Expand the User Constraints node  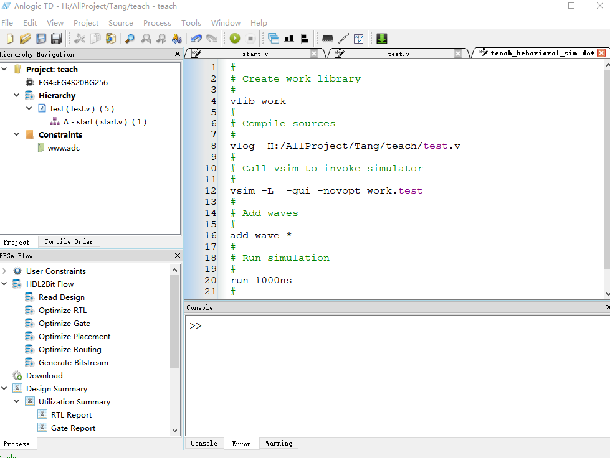tap(4, 271)
